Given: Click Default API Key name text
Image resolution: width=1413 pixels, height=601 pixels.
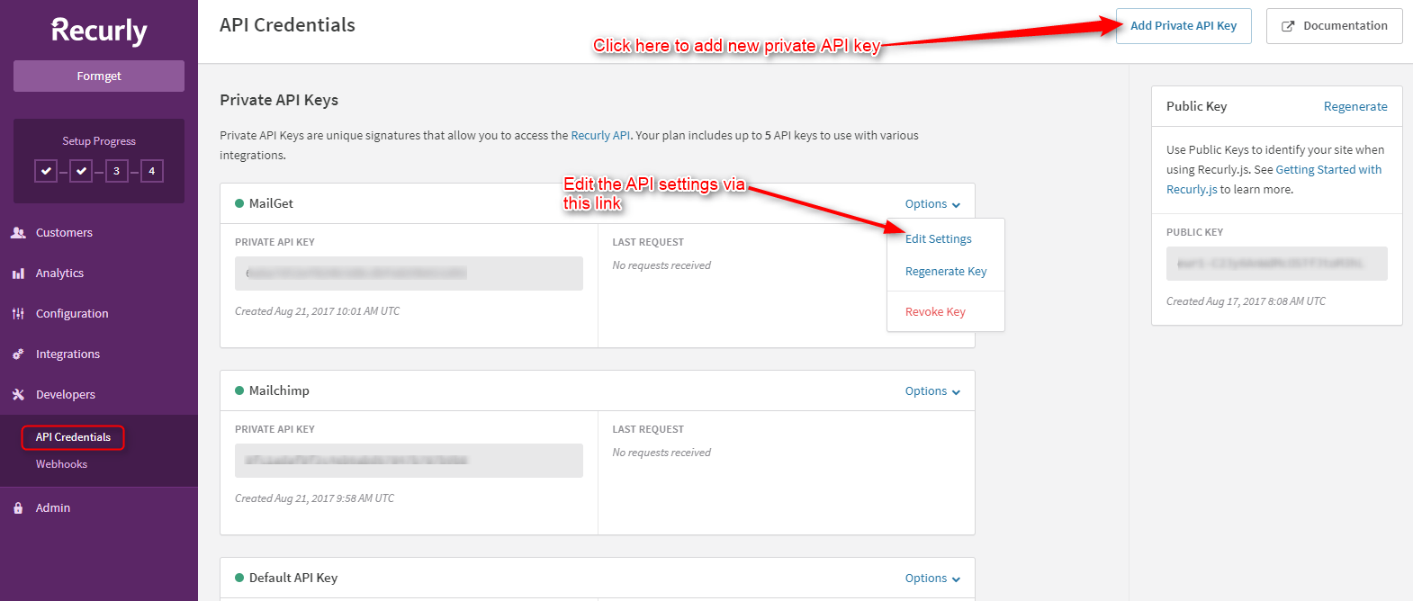Looking at the screenshot, I should click(293, 578).
